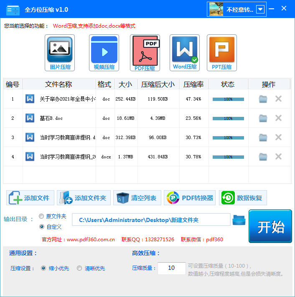Click the 添加文件夹 add folder button
Viewport: 295px width, 297px height.
[x=84, y=198]
